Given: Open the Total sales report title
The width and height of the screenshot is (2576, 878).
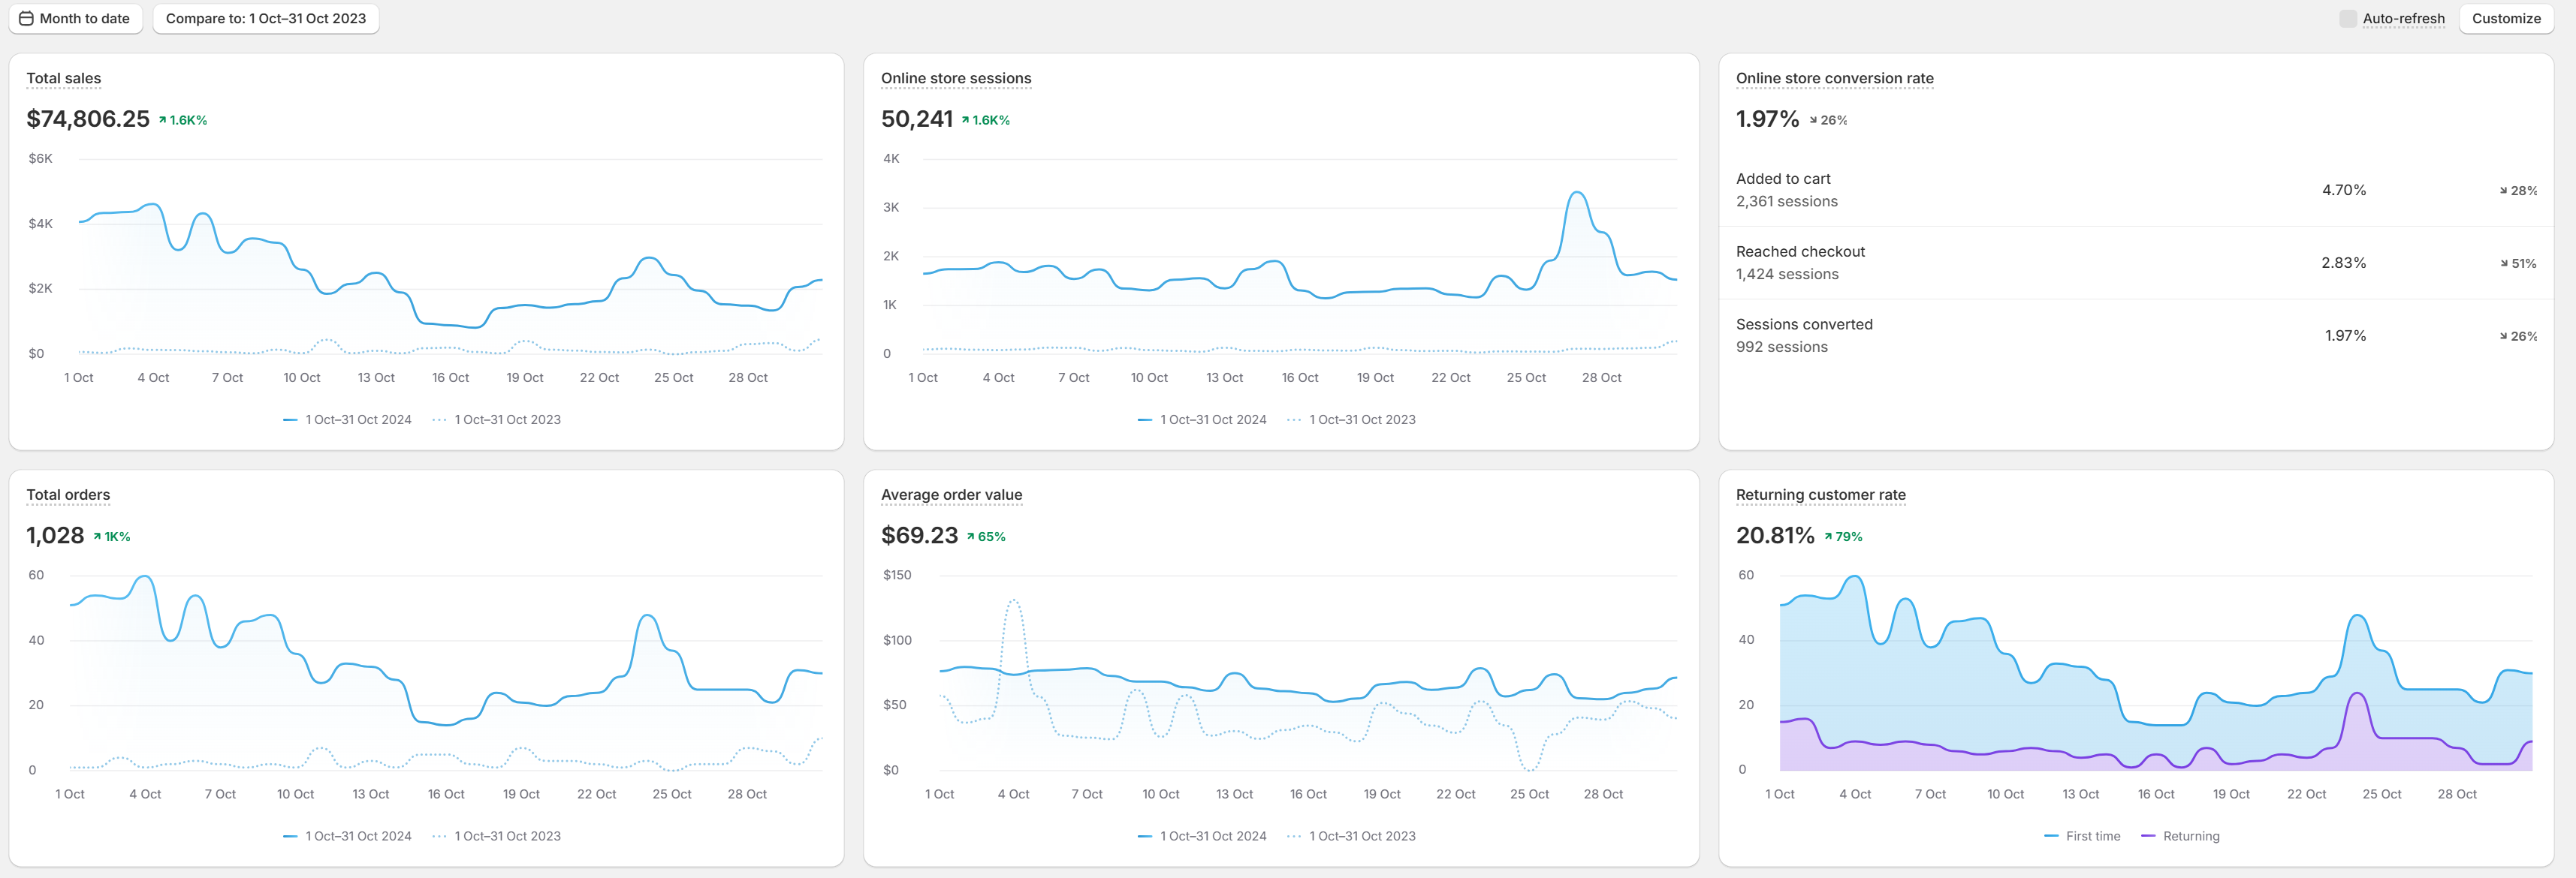Looking at the screenshot, I should (x=64, y=78).
